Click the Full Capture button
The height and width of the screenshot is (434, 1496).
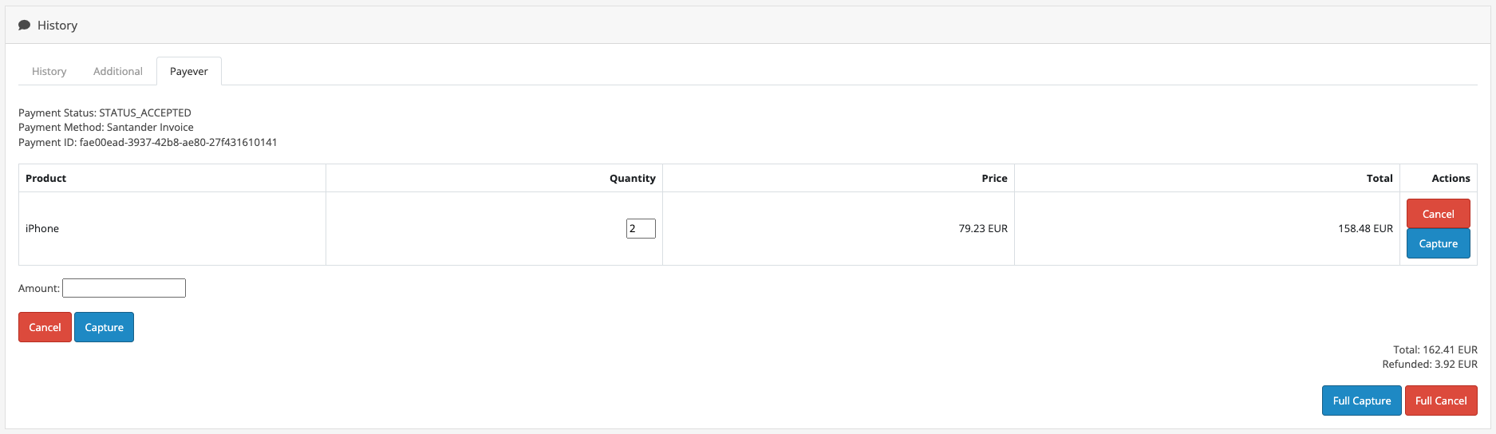(1361, 400)
